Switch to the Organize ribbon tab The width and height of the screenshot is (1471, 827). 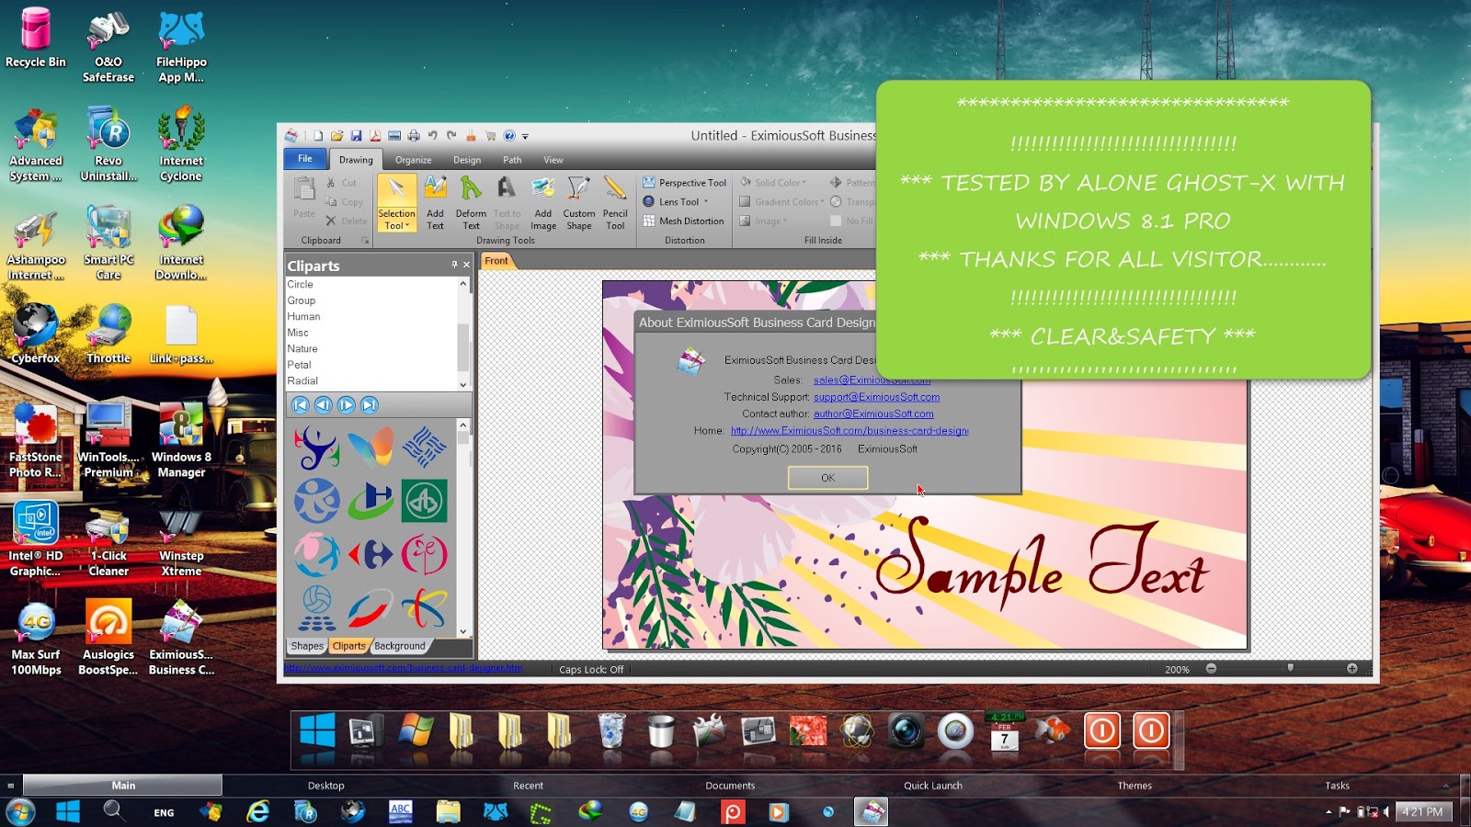click(414, 160)
